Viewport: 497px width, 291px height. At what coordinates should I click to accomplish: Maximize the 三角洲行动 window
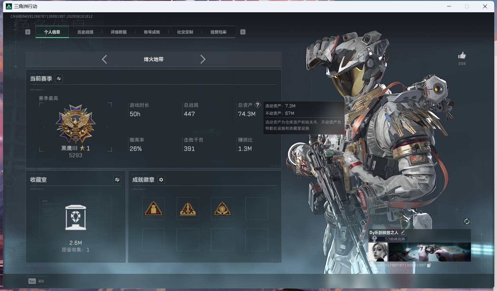pos(467,6)
